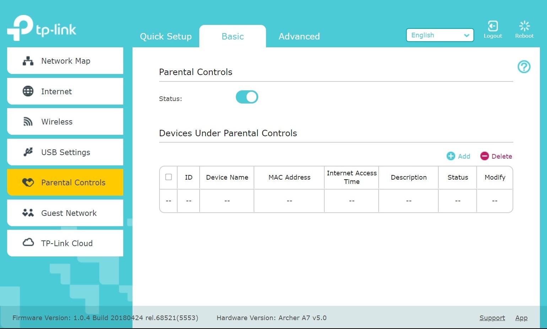Click the MAC Address column header
Screen dimensions: 547x329
(x=289, y=177)
